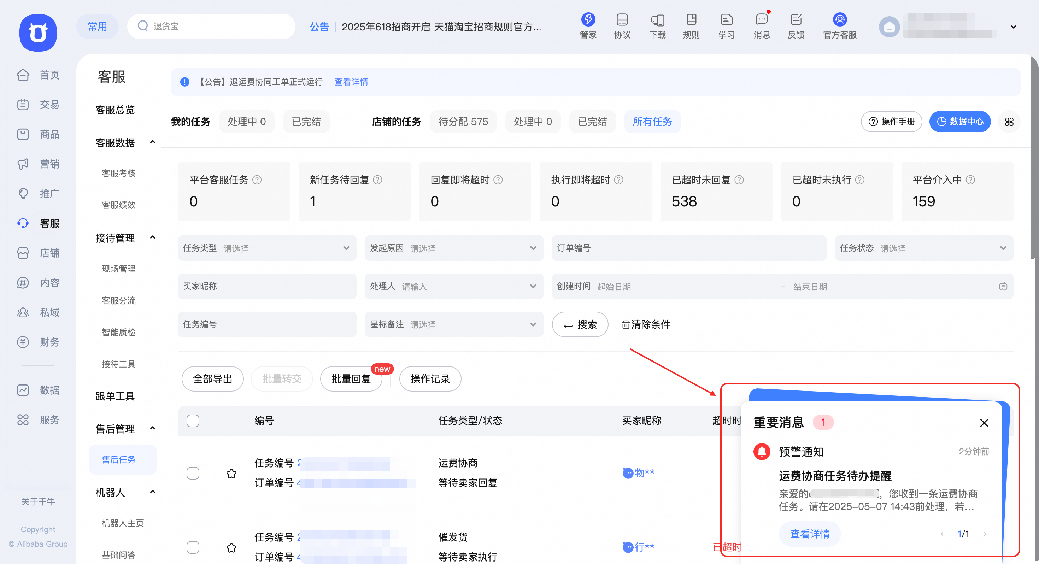Open the 任务状态 dropdown
This screenshot has width=1039, height=564.
point(924,248)
